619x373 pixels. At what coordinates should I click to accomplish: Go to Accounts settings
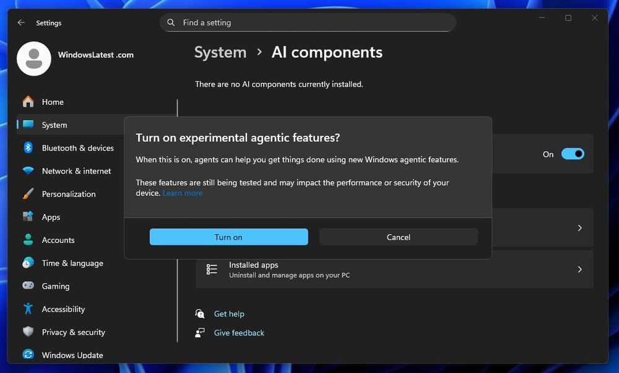pos(58,240)
